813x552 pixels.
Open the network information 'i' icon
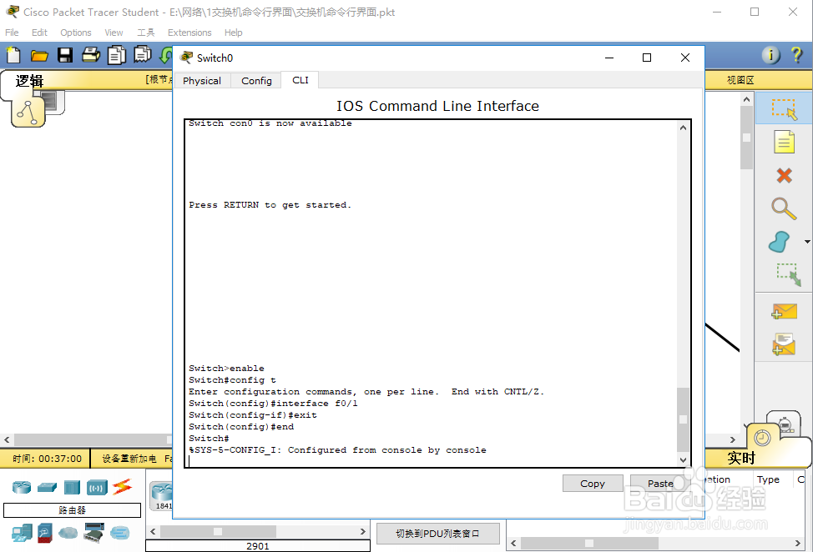(771, 54)
